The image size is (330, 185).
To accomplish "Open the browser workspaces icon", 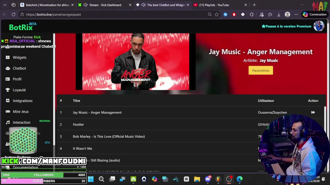I will click(x=14, y=5).
